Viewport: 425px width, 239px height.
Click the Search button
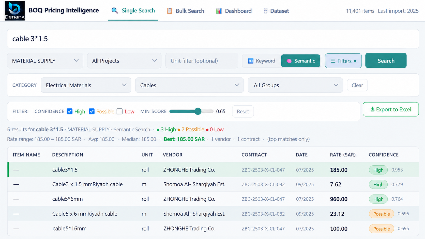[386, 60]
